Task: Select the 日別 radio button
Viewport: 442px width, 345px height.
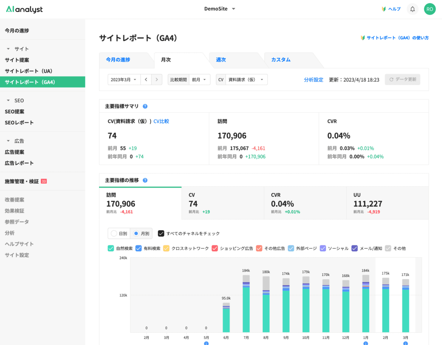Action: [x=114, y=234]
